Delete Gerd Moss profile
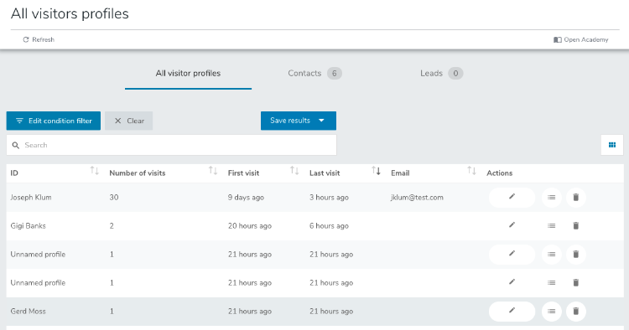629x330 pixels. (x=576, y=312)
